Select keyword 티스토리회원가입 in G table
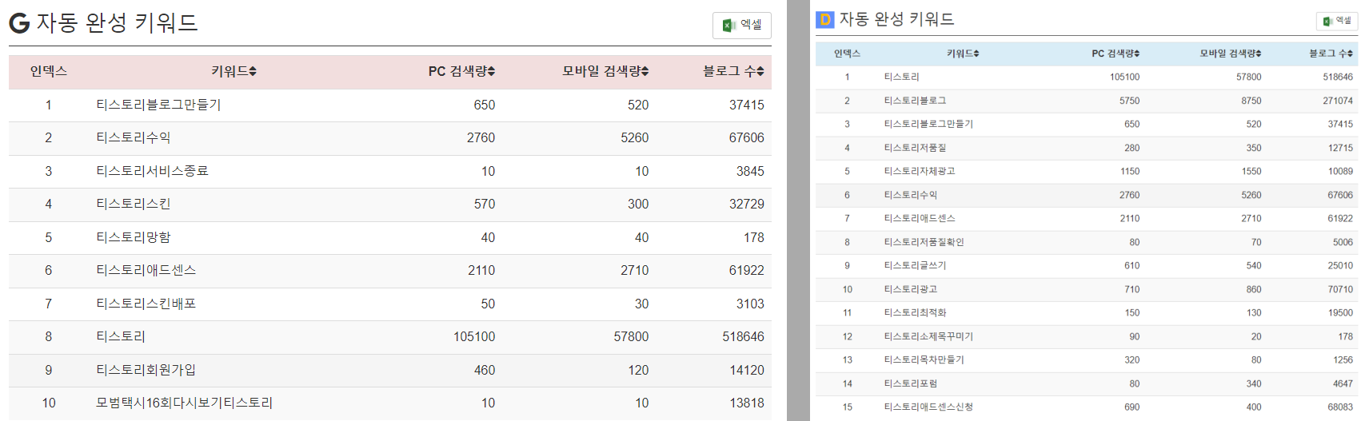 point(146,370)
